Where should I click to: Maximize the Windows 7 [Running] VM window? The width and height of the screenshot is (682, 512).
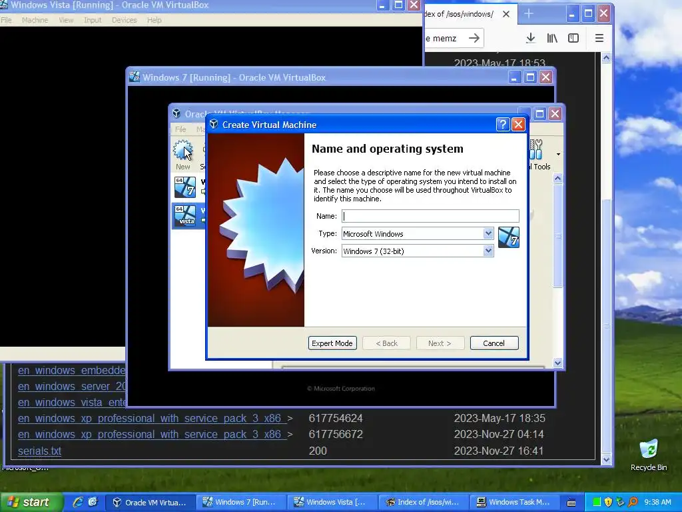(529, 77)
